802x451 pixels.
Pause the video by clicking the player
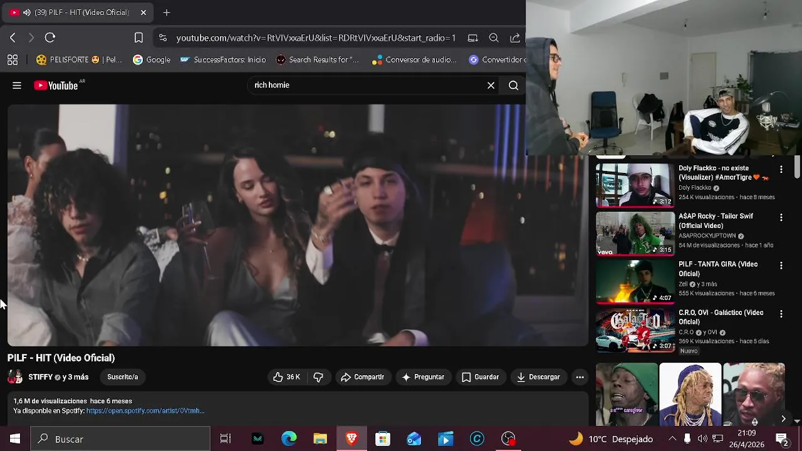tap(298, 225)
